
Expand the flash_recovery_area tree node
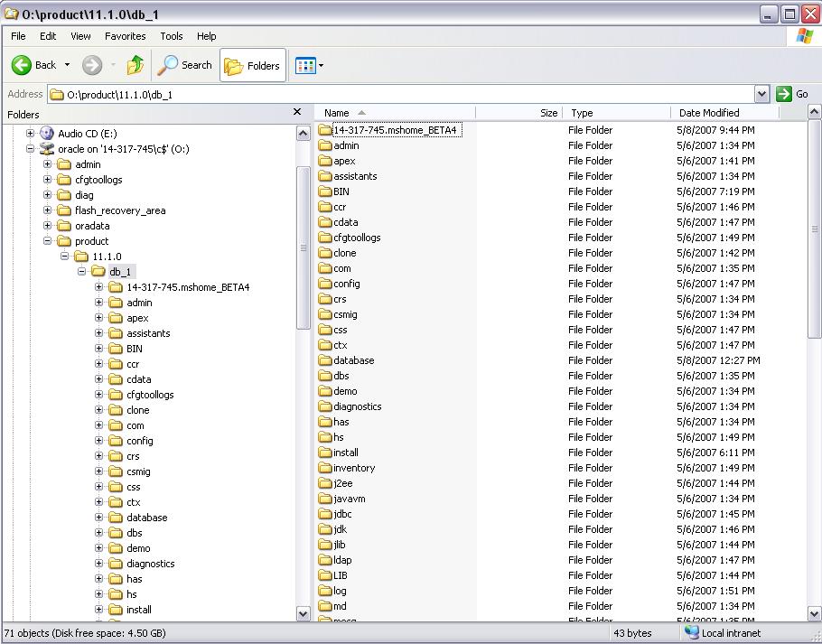click(x=48, y=210)
